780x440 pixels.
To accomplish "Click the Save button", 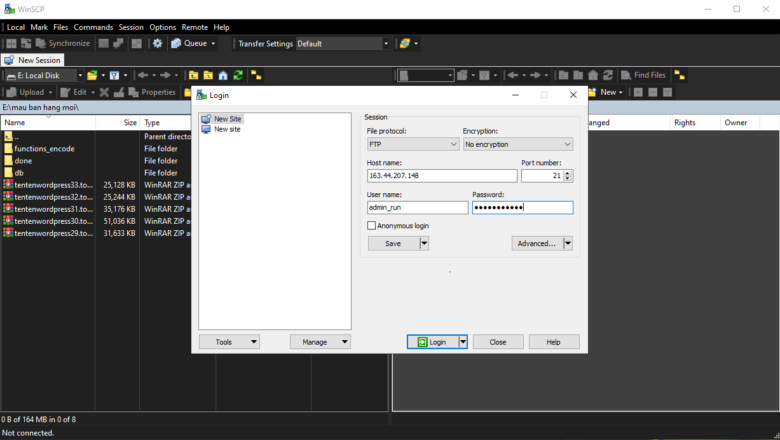I will tap(393, 244).
